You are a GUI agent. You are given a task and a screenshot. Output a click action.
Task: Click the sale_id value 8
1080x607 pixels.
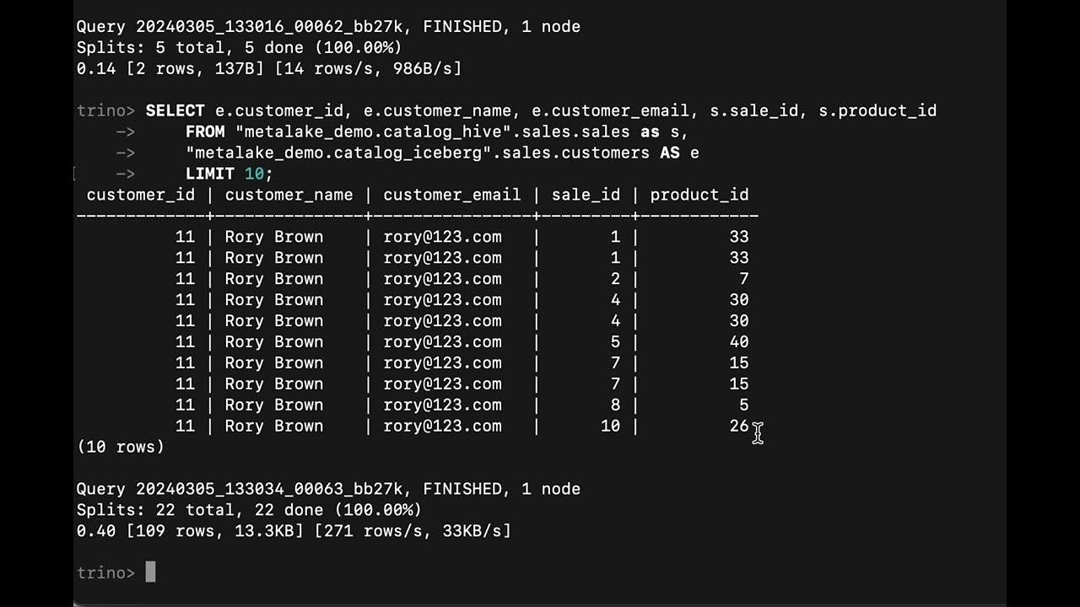[x=615, y=405]
